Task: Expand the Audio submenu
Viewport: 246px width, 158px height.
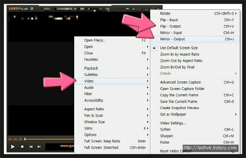Action: pyautogui.click(x=113, y=88)
